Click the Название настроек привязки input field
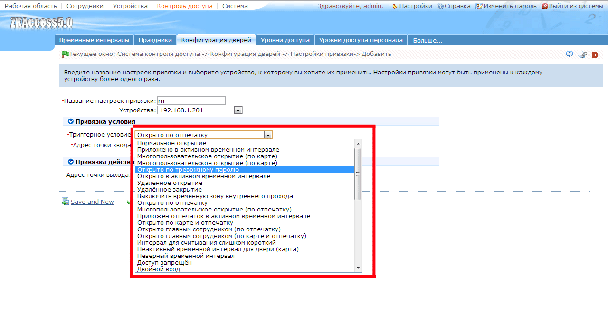This screenshot has width=608, height=312. (x=191, y=101)
